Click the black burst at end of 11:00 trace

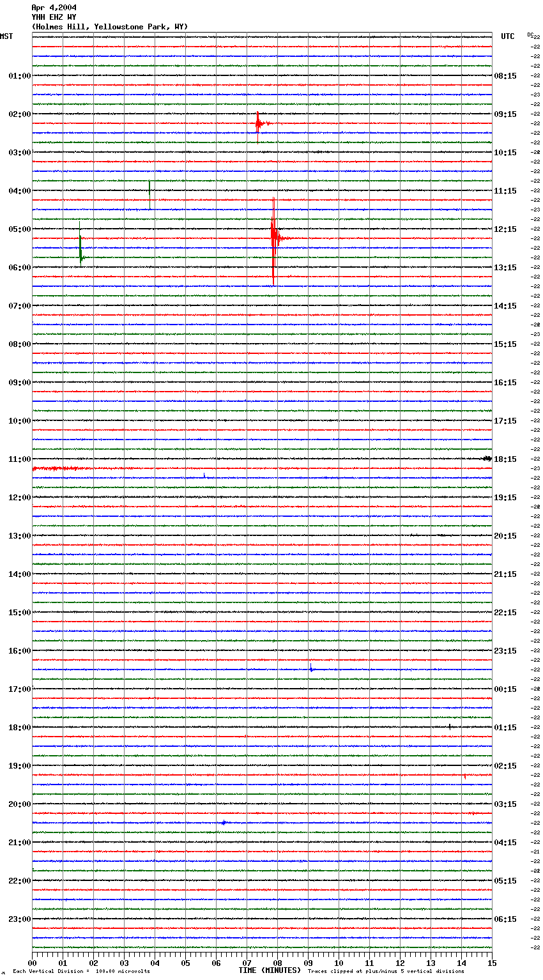tap(487, 459)
